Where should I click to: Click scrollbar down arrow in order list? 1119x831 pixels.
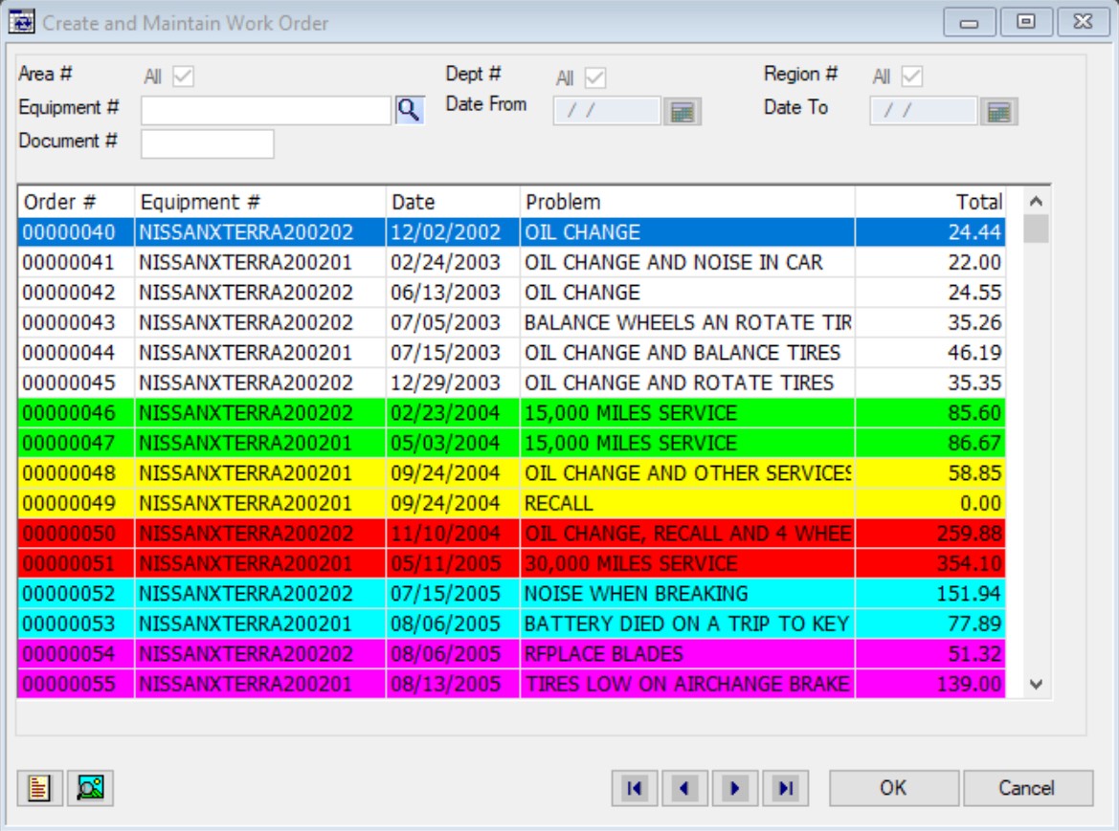[x=1037, y=684]
